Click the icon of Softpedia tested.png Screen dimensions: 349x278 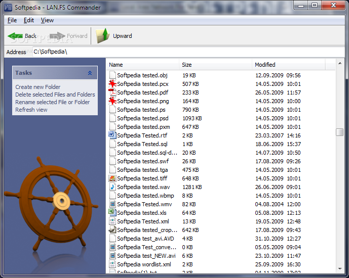[112, 101]
